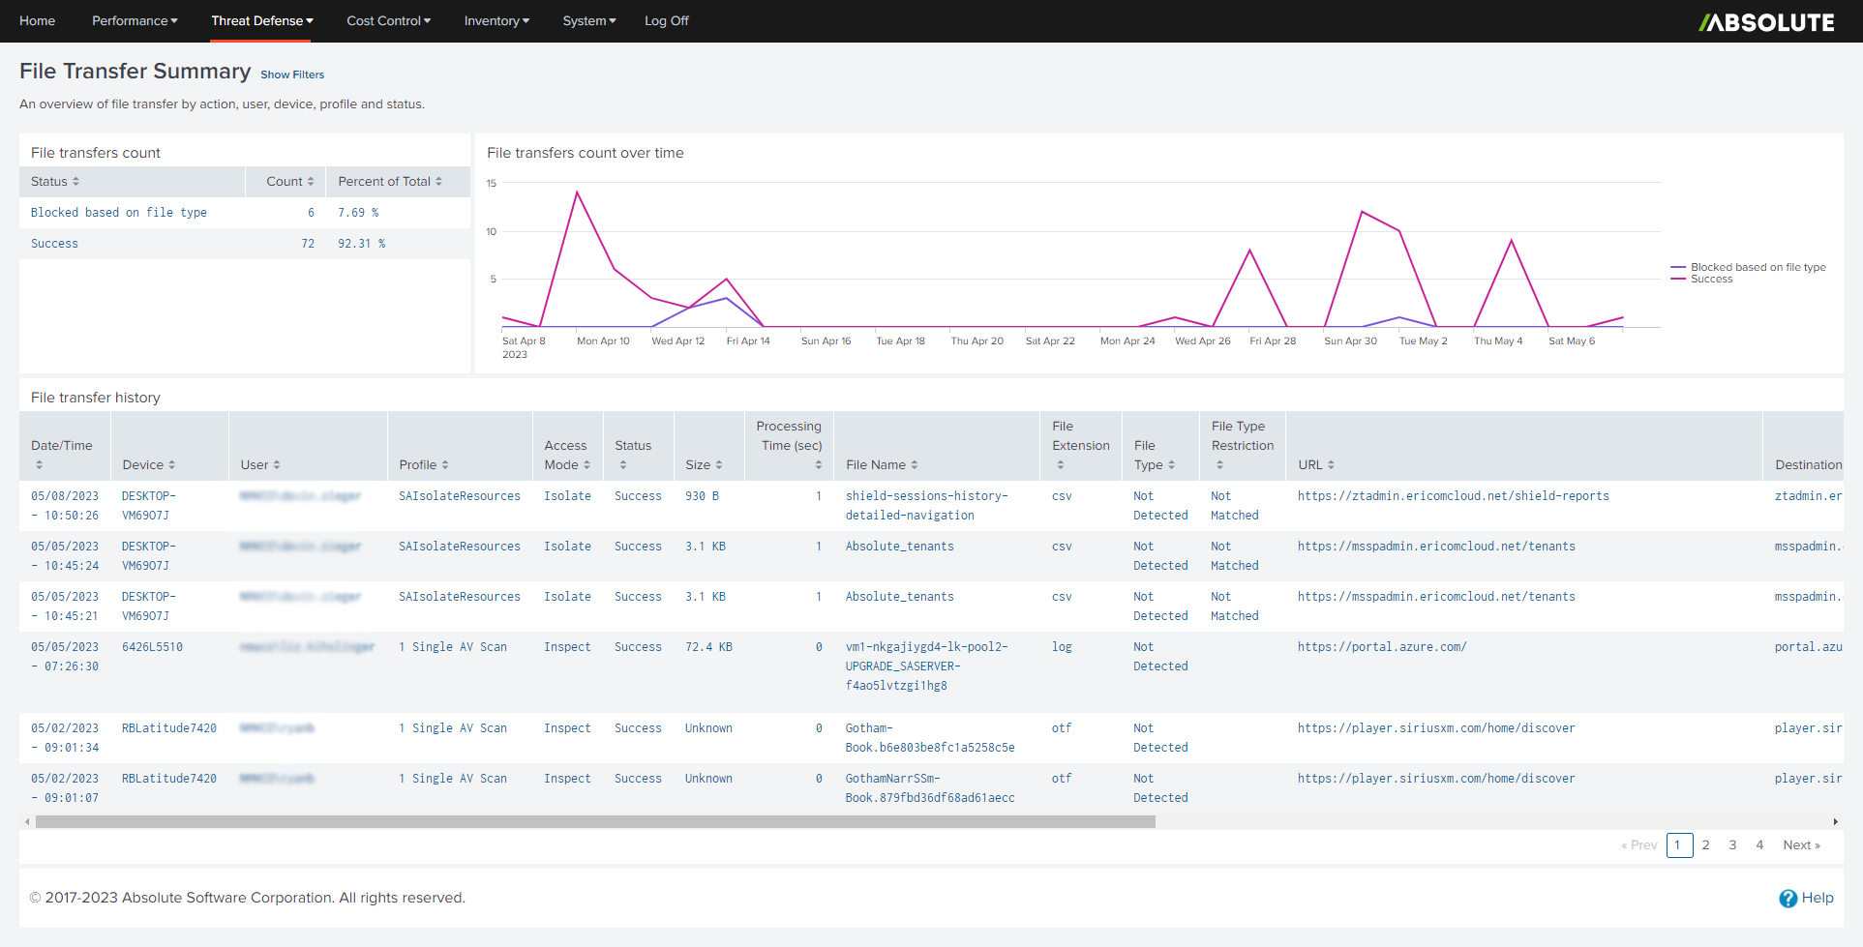
Task: Click Next to go to next page
Action: (x=1800, y=845)
